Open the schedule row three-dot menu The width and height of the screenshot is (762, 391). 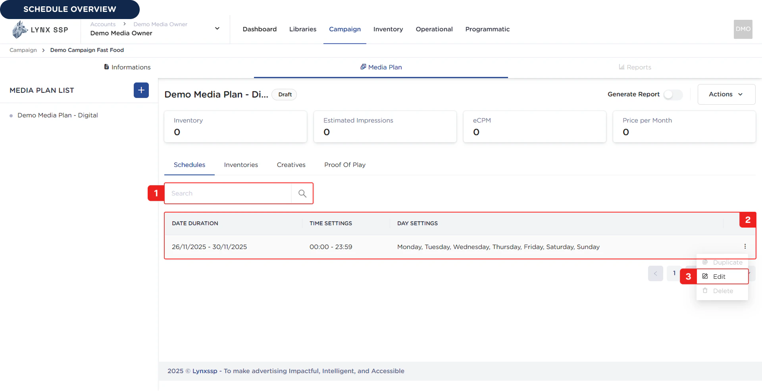(x=745, y=246)
